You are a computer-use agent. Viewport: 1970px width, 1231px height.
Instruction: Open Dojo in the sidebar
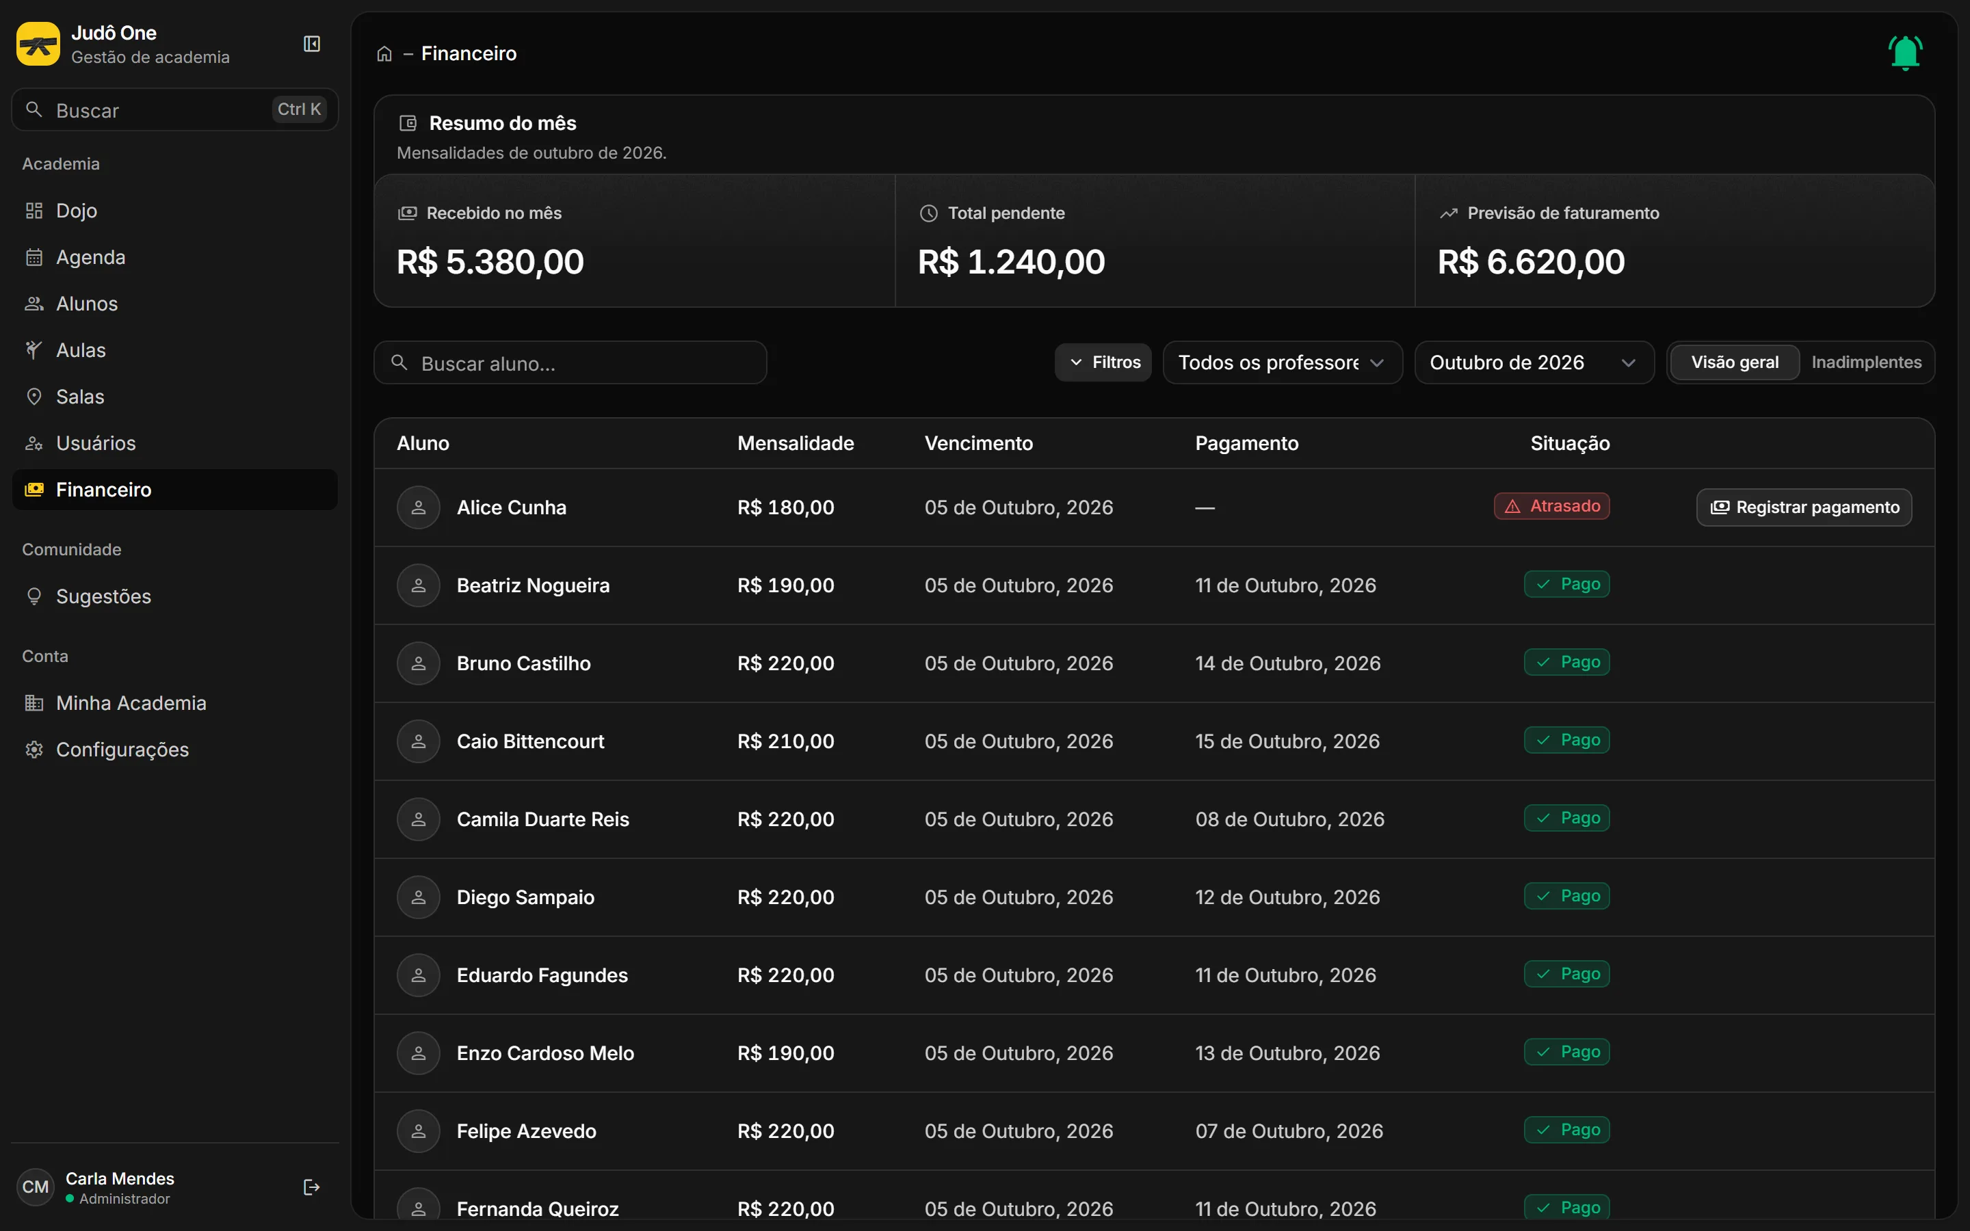click(x=175, y=211)
